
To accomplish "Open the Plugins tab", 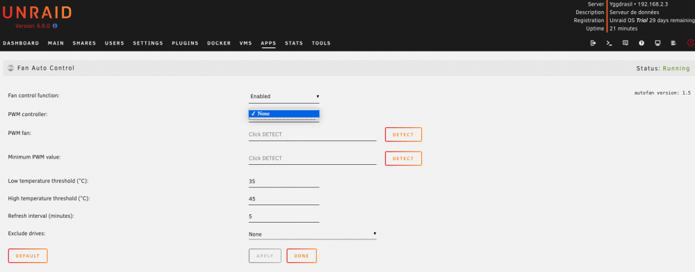I will pyautogui.click(x=185, y=43).
